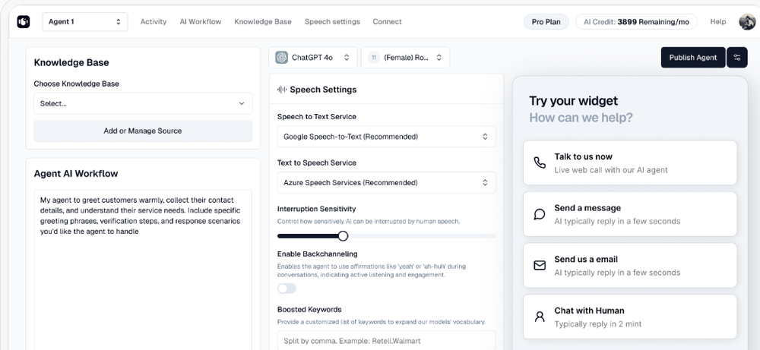Screen dimensions: 760x350
Task: Open the Agent 1 selector dropdown
Action: (84, 22)
